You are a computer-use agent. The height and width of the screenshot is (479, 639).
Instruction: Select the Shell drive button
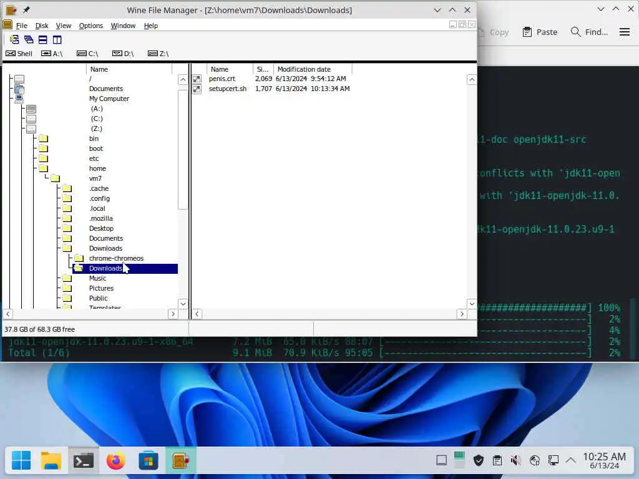coord(19,54)
